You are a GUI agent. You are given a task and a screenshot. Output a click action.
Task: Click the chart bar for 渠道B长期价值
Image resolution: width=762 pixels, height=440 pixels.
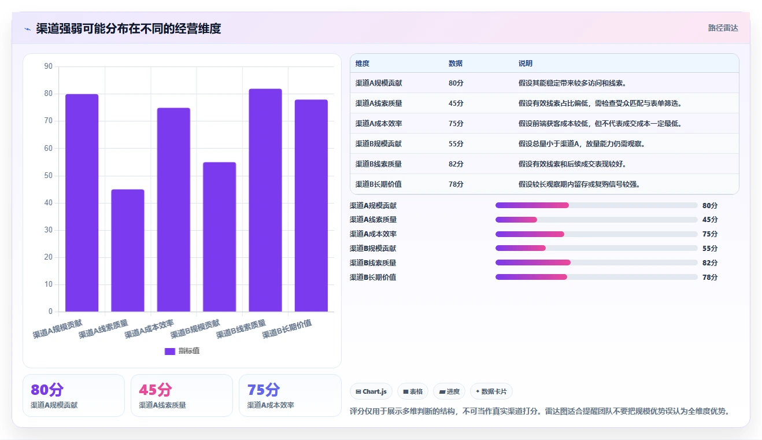coord(311,206)
